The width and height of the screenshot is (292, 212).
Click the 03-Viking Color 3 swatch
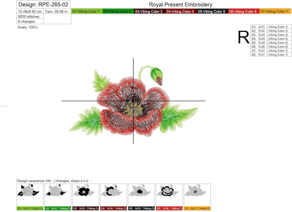tap(150, 11)
